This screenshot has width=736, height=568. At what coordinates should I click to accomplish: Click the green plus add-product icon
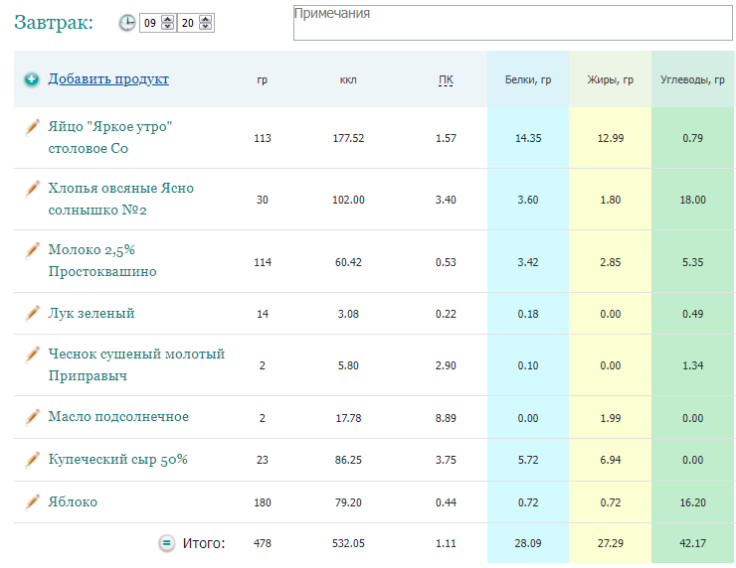[32, 79]
